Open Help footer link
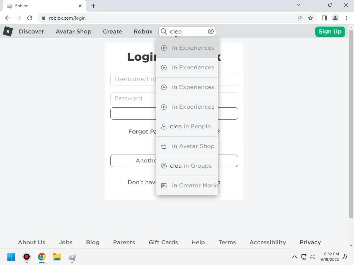354x265 pixels. click(x=198, y=242)
